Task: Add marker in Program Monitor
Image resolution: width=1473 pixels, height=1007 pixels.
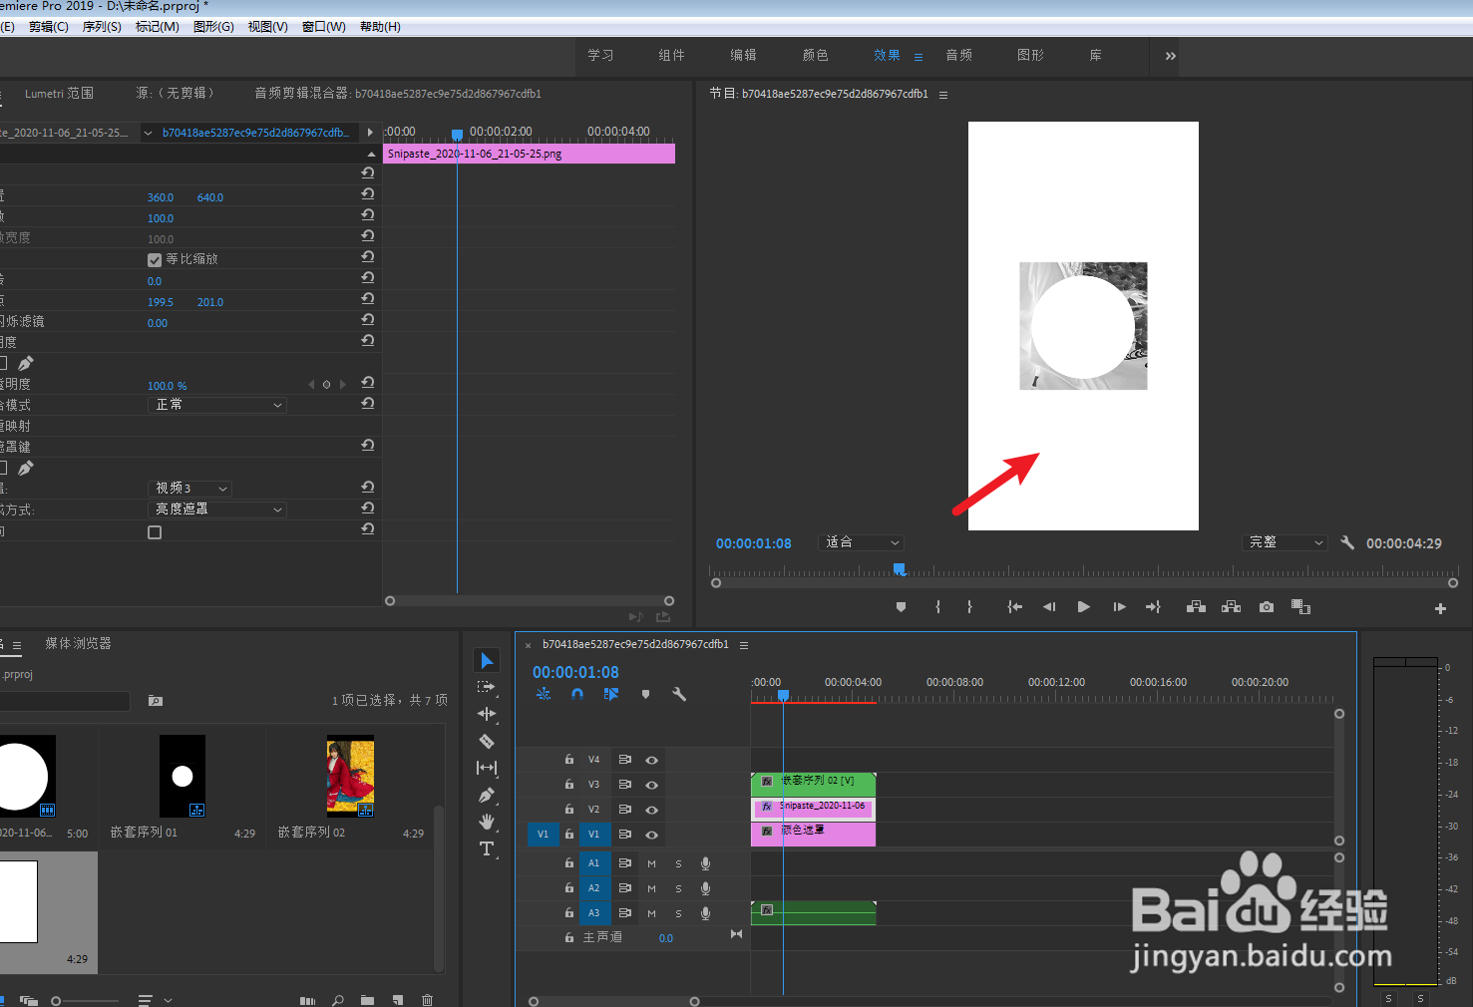Action: coord(902,607)
